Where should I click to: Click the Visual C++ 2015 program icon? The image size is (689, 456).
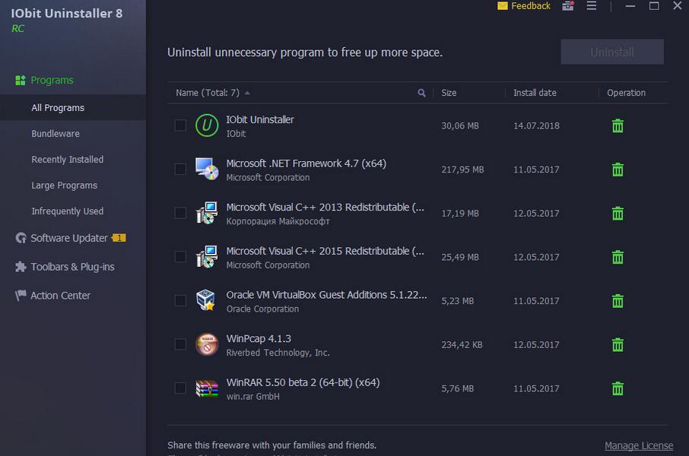coord(207,257)
